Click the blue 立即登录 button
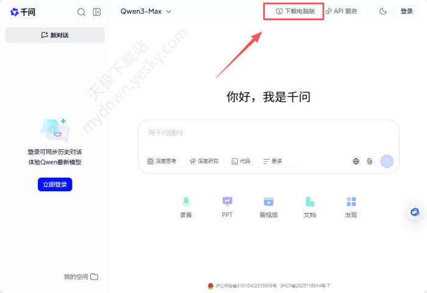Image resolution: width=427 pixels, height=293 pixels. click(x=55, y=185)
